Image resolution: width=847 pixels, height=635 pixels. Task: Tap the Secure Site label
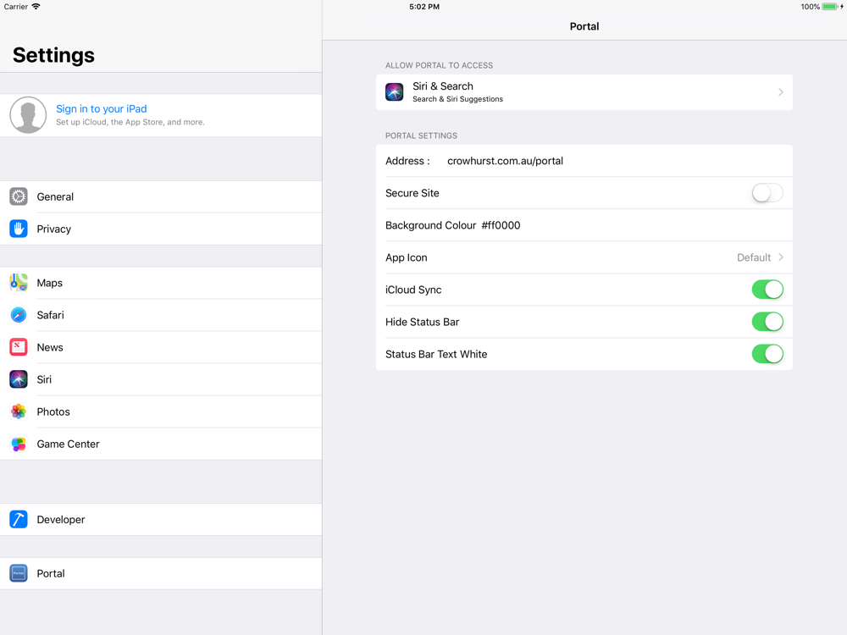point(412,193)
